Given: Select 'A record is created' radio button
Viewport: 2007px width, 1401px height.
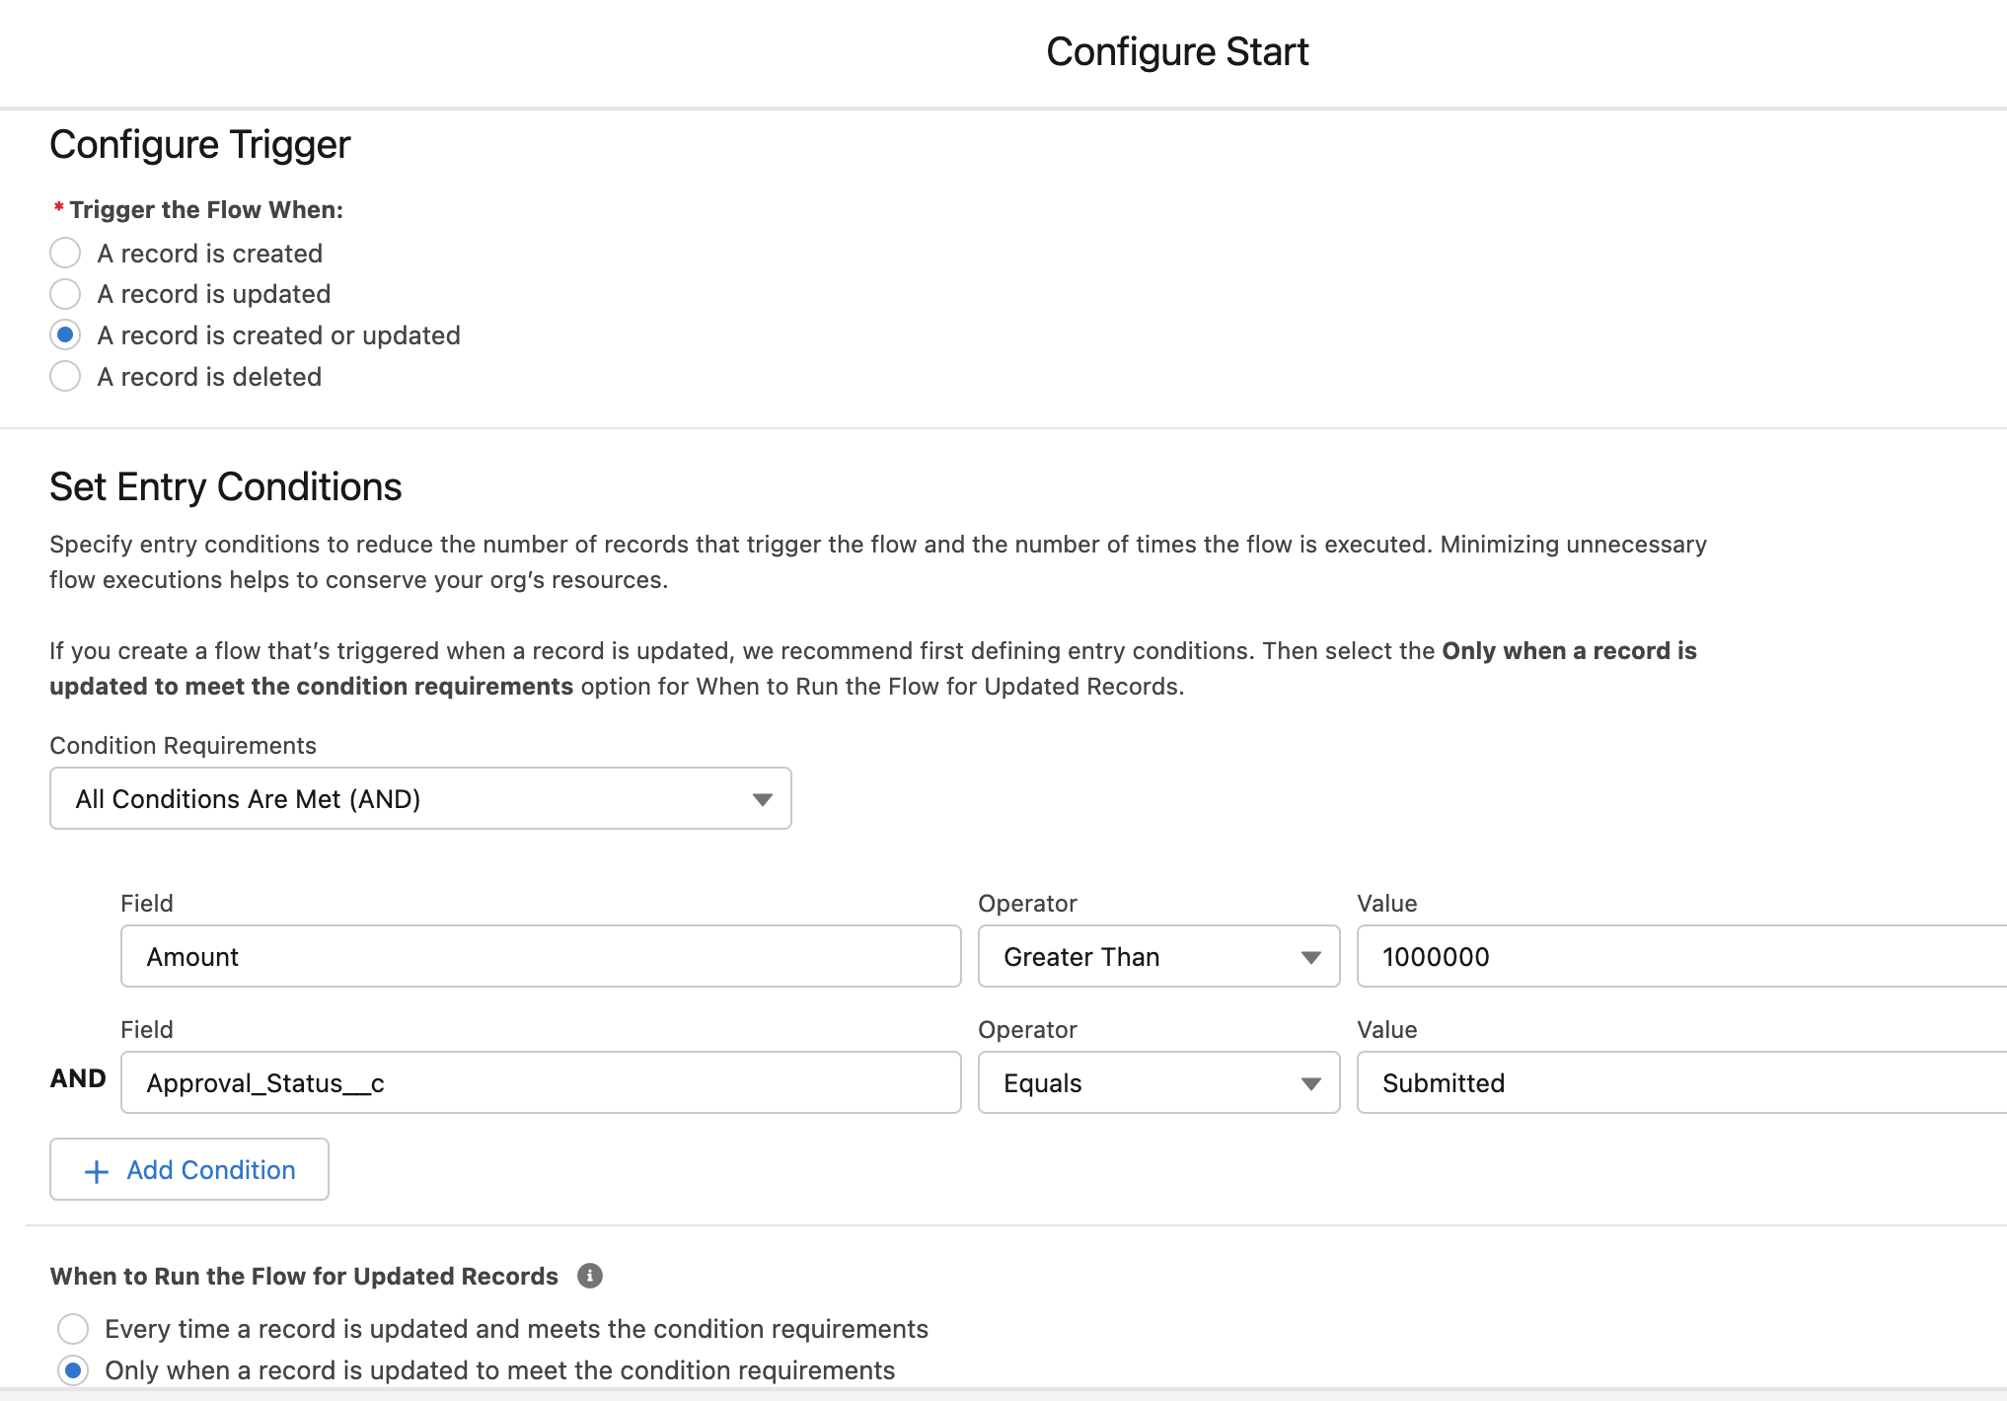Looking at the screenshot, I should pos(65,254).
